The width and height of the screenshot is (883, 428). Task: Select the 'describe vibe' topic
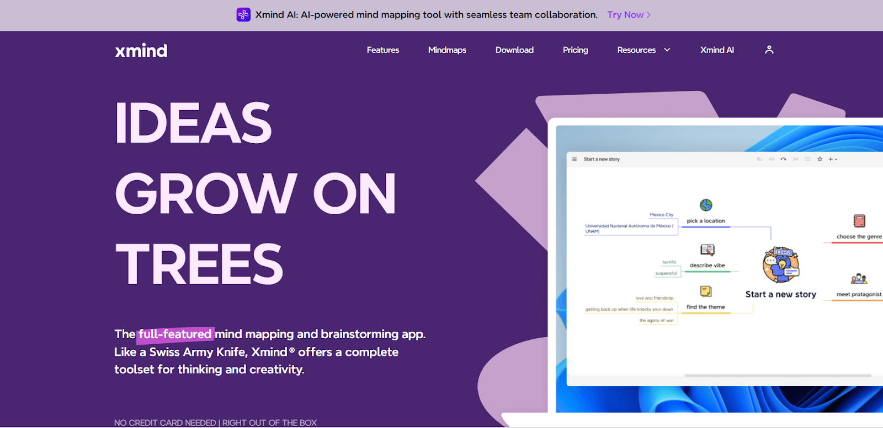coord(708,266)
